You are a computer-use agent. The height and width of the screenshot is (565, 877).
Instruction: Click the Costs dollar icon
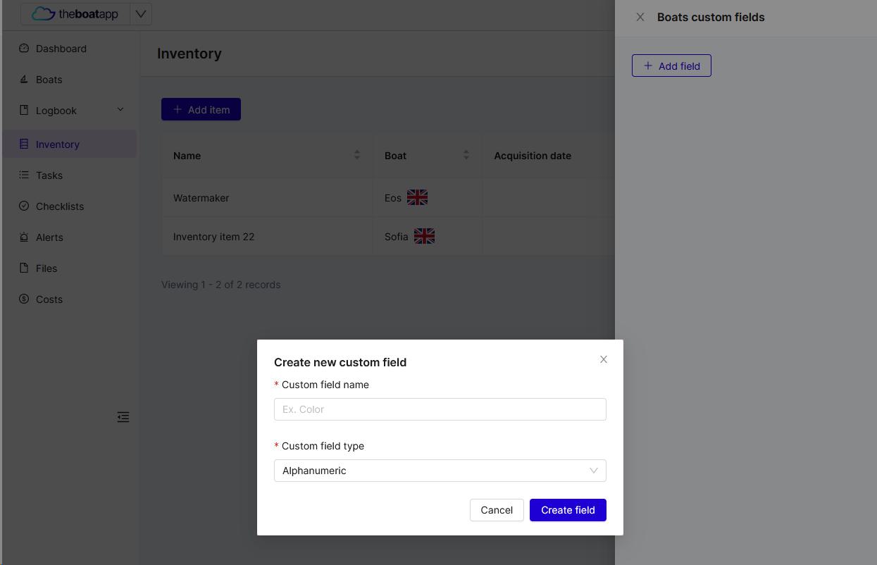click(x=24, y=299)
